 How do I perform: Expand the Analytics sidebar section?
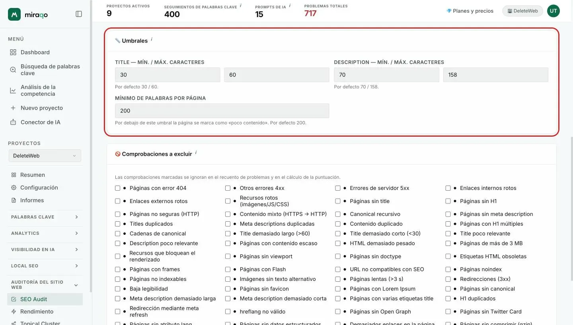(x=45, y=233)
